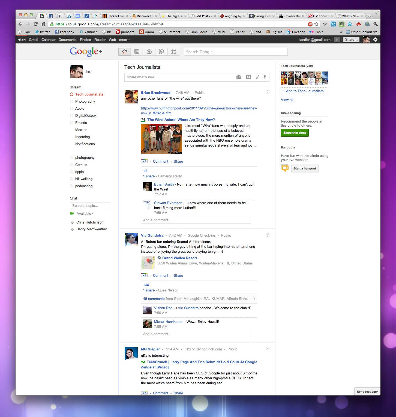Switch to the HackerThing tab
Image resolution: width=396 pixels, height=417 pixels.
[115, 16]
